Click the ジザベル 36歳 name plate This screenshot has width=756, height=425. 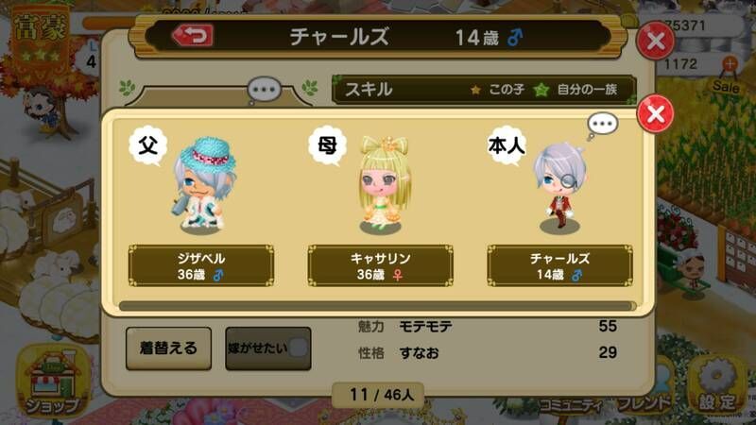pyautogui.click(x=201, y=266)
